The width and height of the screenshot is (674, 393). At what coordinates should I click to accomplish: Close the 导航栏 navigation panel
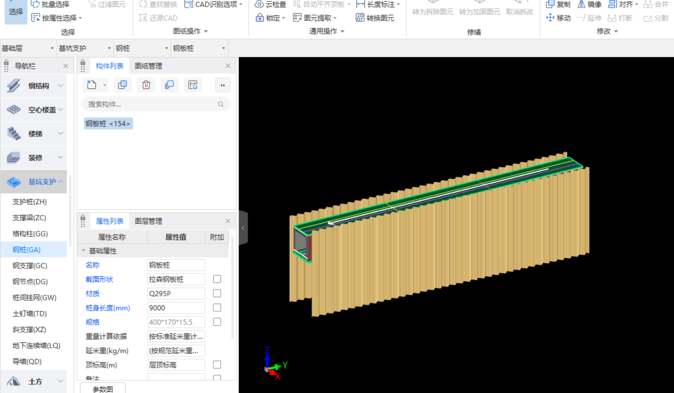[66, 66]
